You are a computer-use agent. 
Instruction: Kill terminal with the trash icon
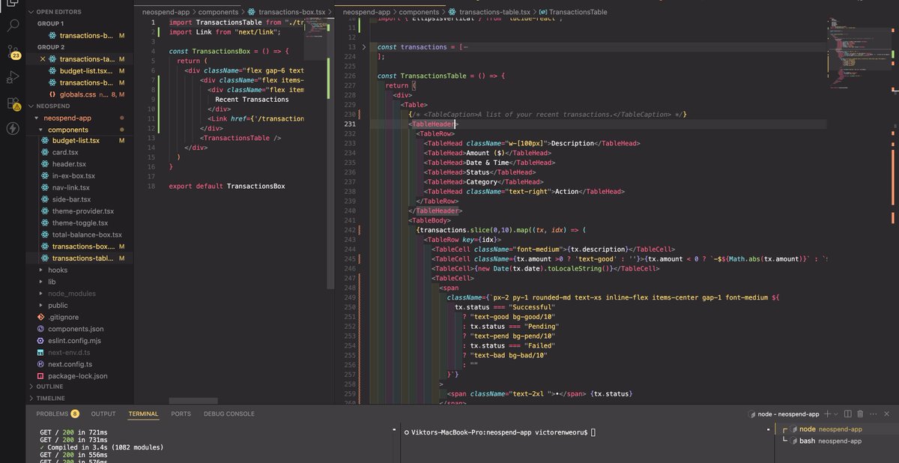tap(861, 414)
